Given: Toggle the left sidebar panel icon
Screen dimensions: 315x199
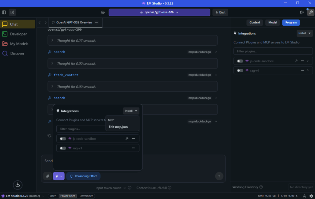Looking at the screenshot, I should click(x=4, y=13).
